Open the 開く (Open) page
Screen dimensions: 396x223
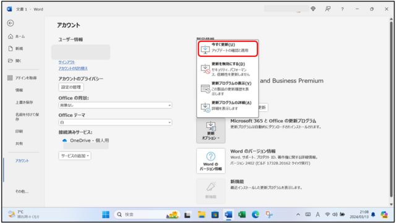point(15,61)
